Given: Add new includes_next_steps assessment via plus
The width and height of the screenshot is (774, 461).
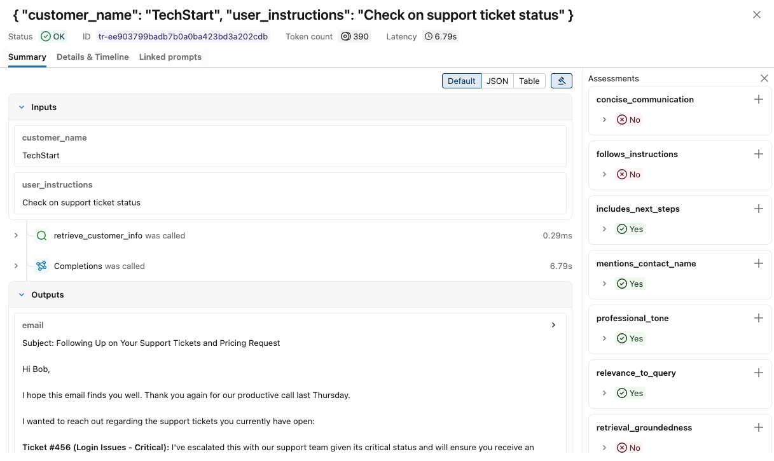Looking at the screenshot, I should click(x=758, y=209).
